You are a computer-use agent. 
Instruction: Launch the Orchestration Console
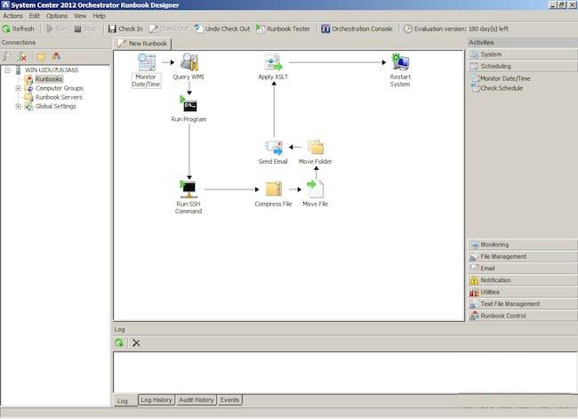click(x=357, y=28)
